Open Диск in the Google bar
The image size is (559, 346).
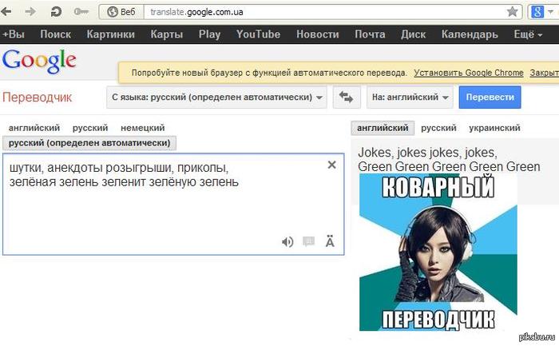[413, 34]
